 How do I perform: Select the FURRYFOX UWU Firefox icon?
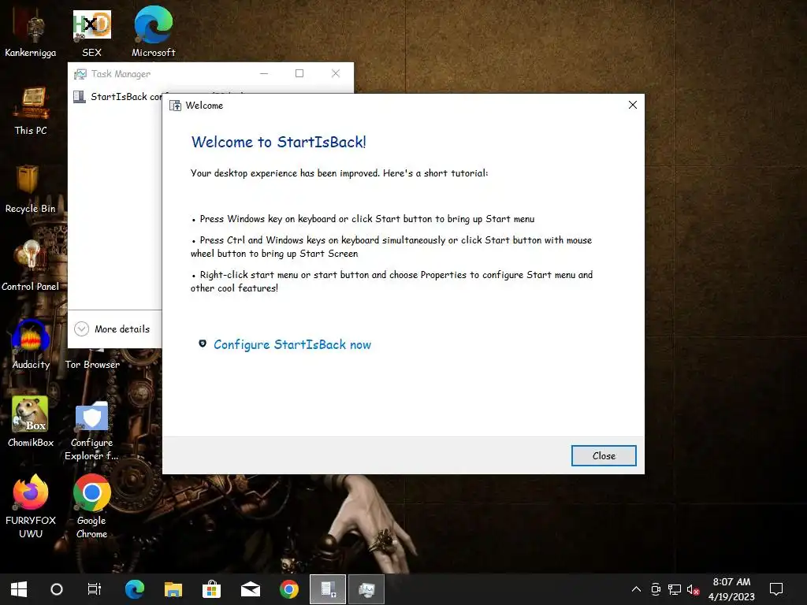click(31, 507)
